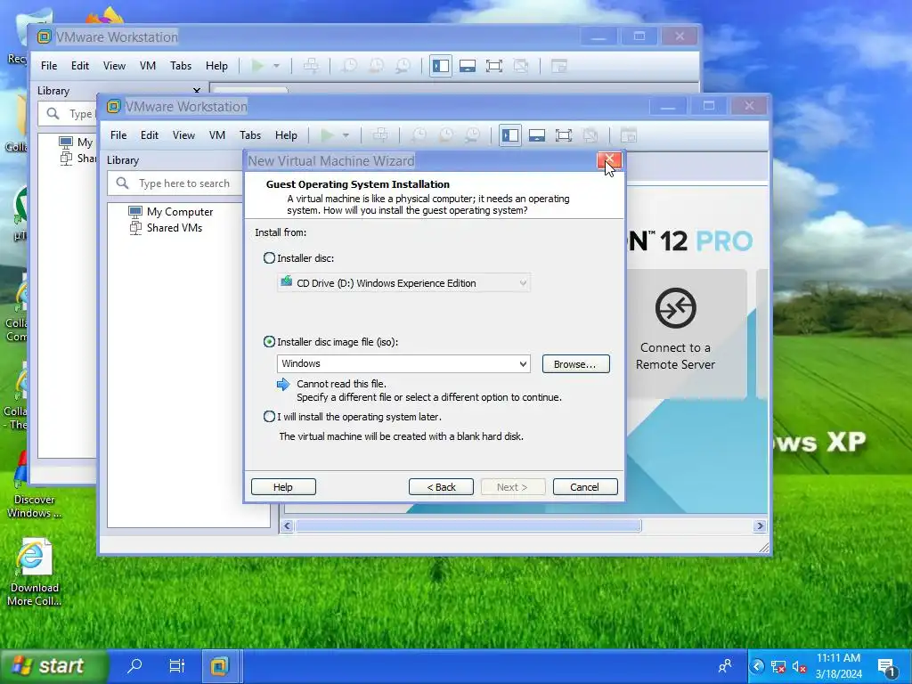Open File menu in back VMware window
The width and height of the screenshot is (912, 684).
coord(49,66)
